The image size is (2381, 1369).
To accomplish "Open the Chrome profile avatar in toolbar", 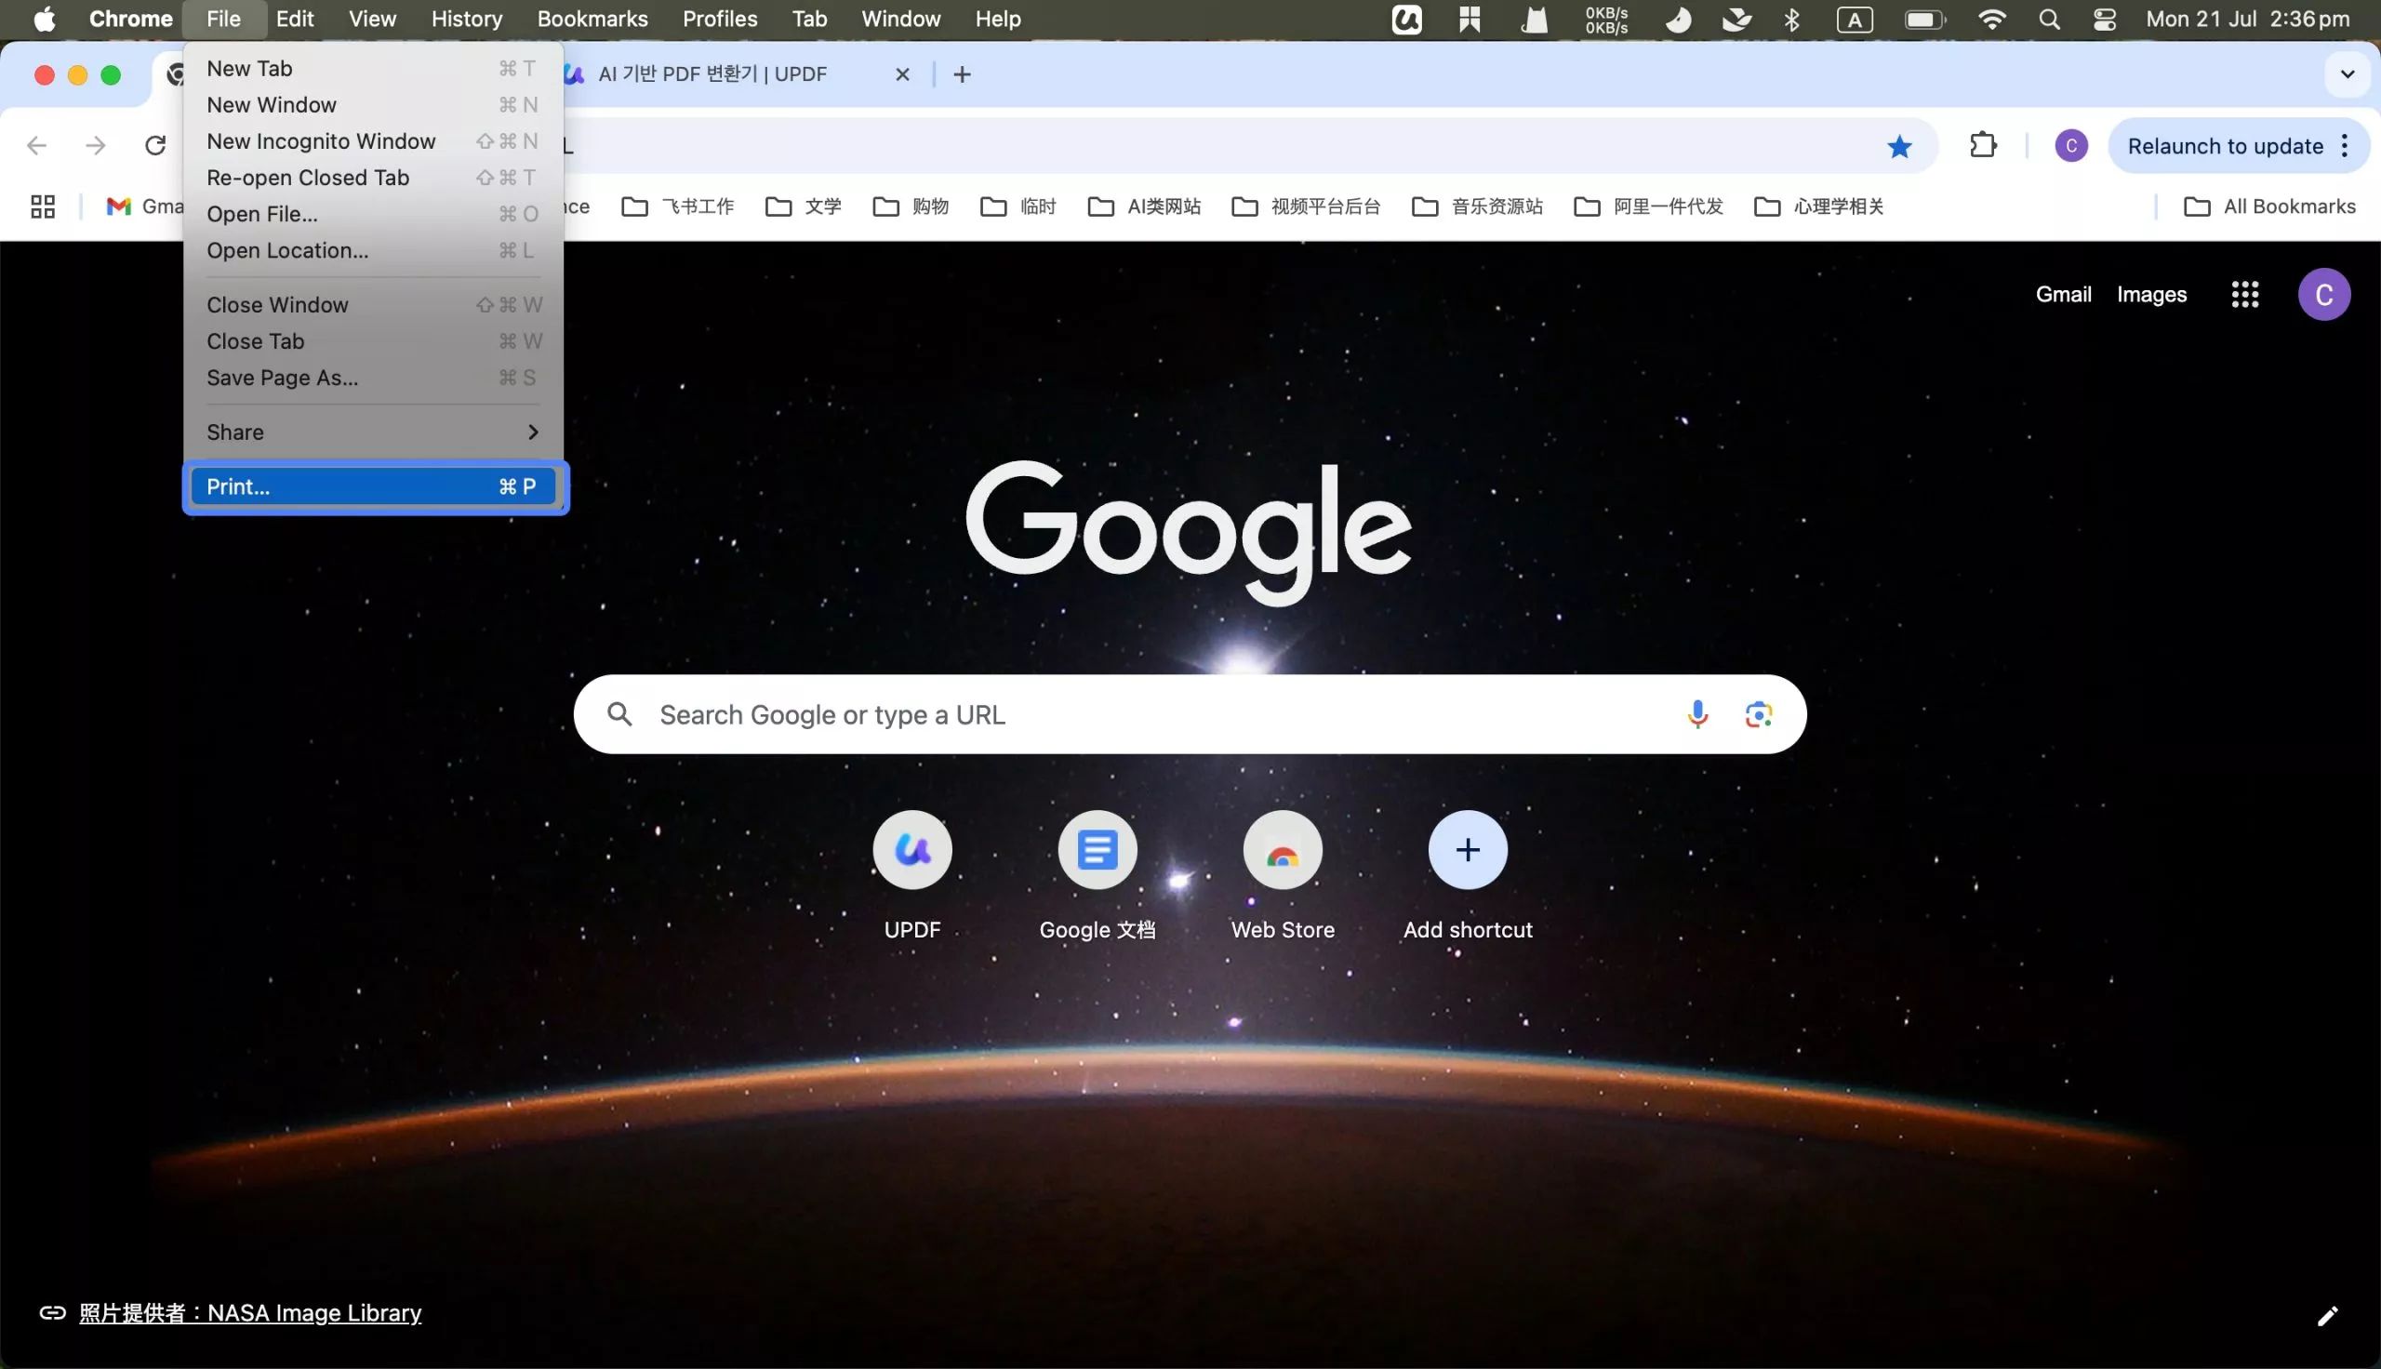I will (2070, 146).
